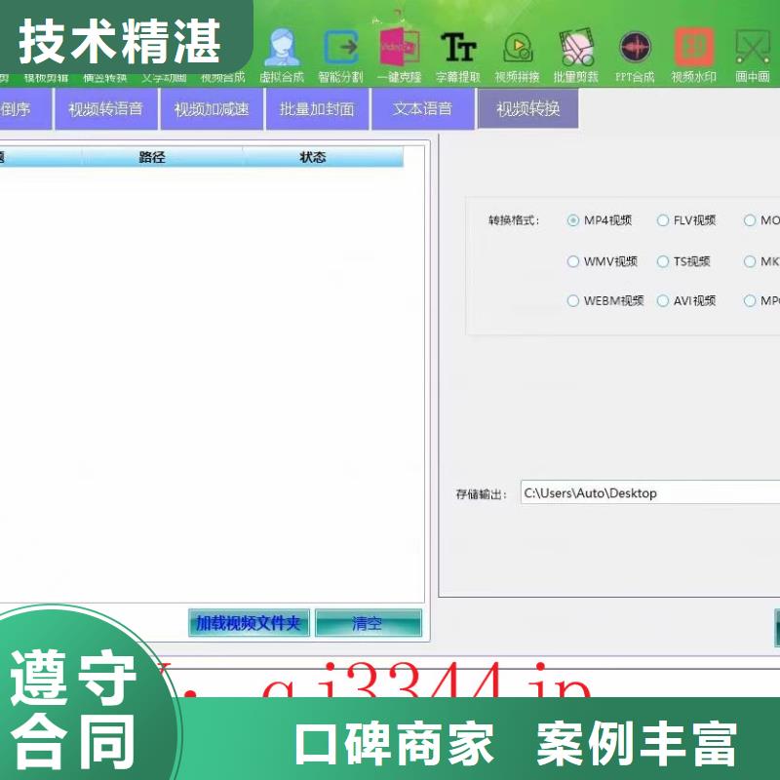This screenshot has height=780, width=780.
Task: Go to the 批量加封面 tab
Action: point(318,109)
